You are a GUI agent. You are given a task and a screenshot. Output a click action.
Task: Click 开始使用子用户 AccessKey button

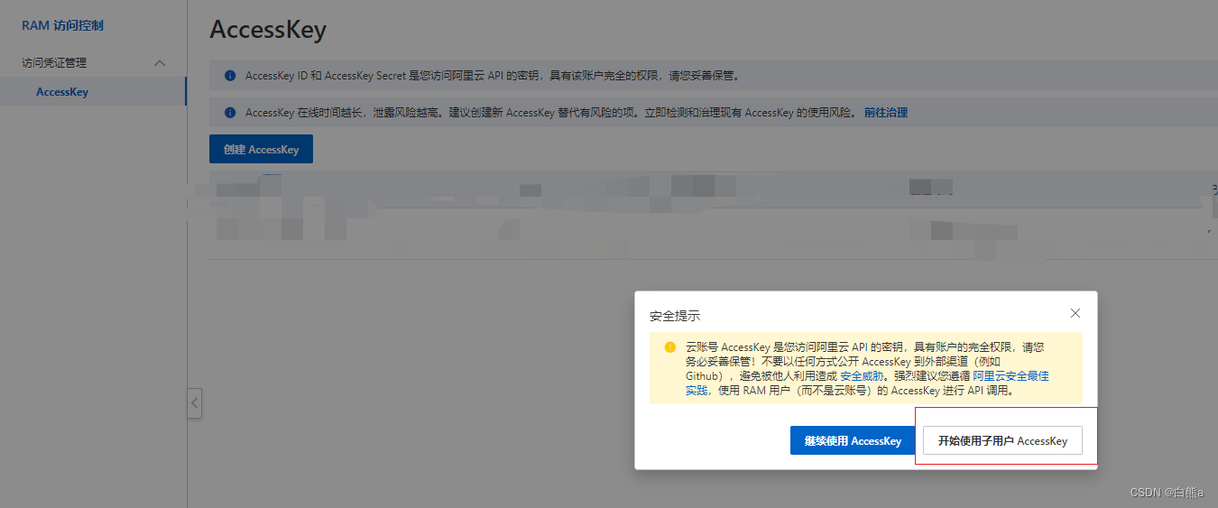[1002, 440]
